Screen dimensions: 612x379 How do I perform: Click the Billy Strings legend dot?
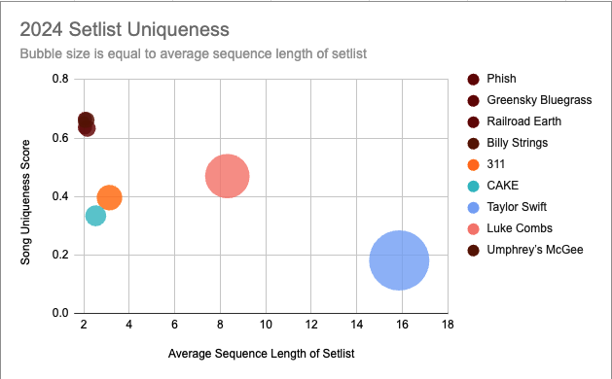click(x=473, y=144)
